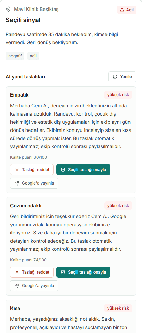This screenshot has width=142, height=333.
Task: Publish the Empatik draft to Google
Action: coord(34,183)
